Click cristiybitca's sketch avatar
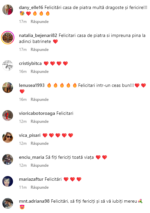This screenshot has height=213, width=150. (8, 66)
